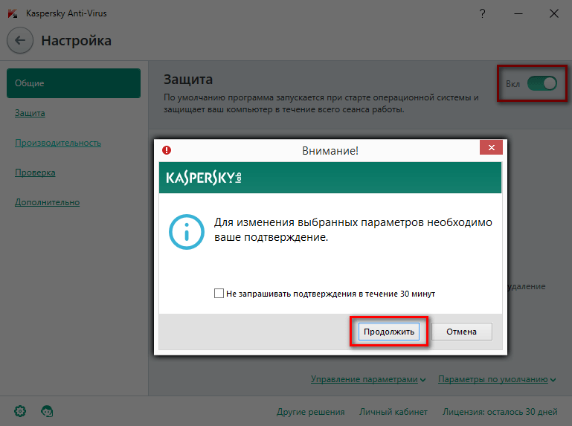Click the Защита heading in main panel

[188, 80]
